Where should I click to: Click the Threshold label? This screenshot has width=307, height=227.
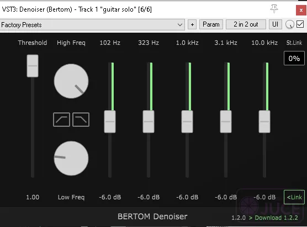tap(33, 43)
